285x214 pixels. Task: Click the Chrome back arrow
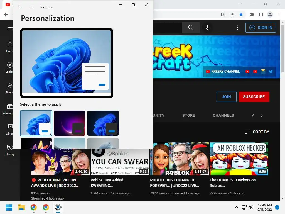[6, 14]
